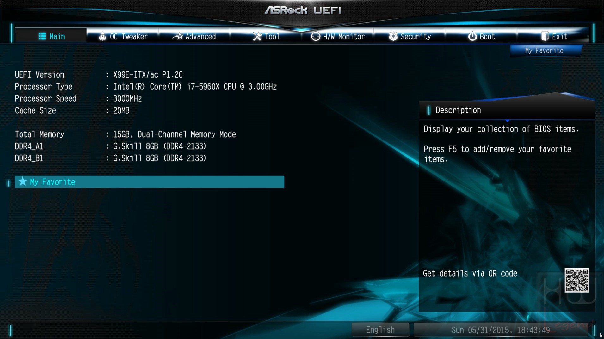Click the Cache Size 20MB value
The height and width of the screenshot is (339, 604).
click(x=121, y=111)
